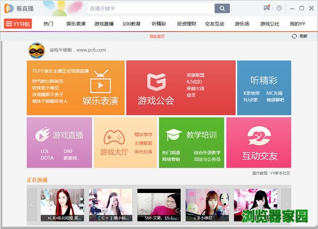Open the 560-艾曼 stream thumbnail
Viewport: 318px width, 229px height.
click(x=159, y=205)
